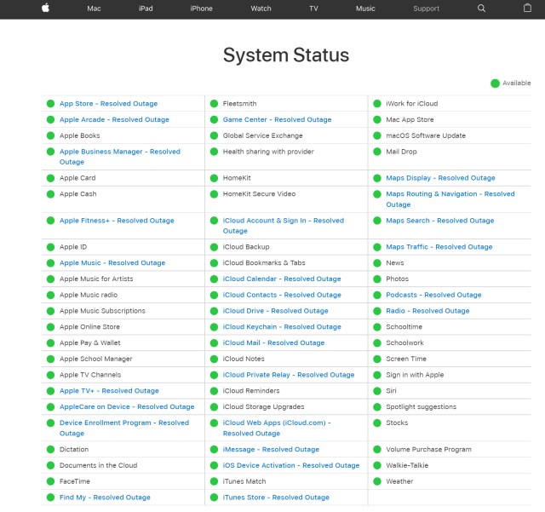Open Device Enrollment Program resolved outage
Viewport: 545px width, 512px height.
click(124, 429)
